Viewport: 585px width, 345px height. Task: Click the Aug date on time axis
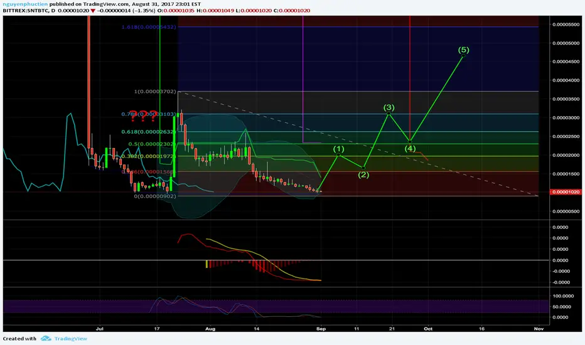point(210,329)
